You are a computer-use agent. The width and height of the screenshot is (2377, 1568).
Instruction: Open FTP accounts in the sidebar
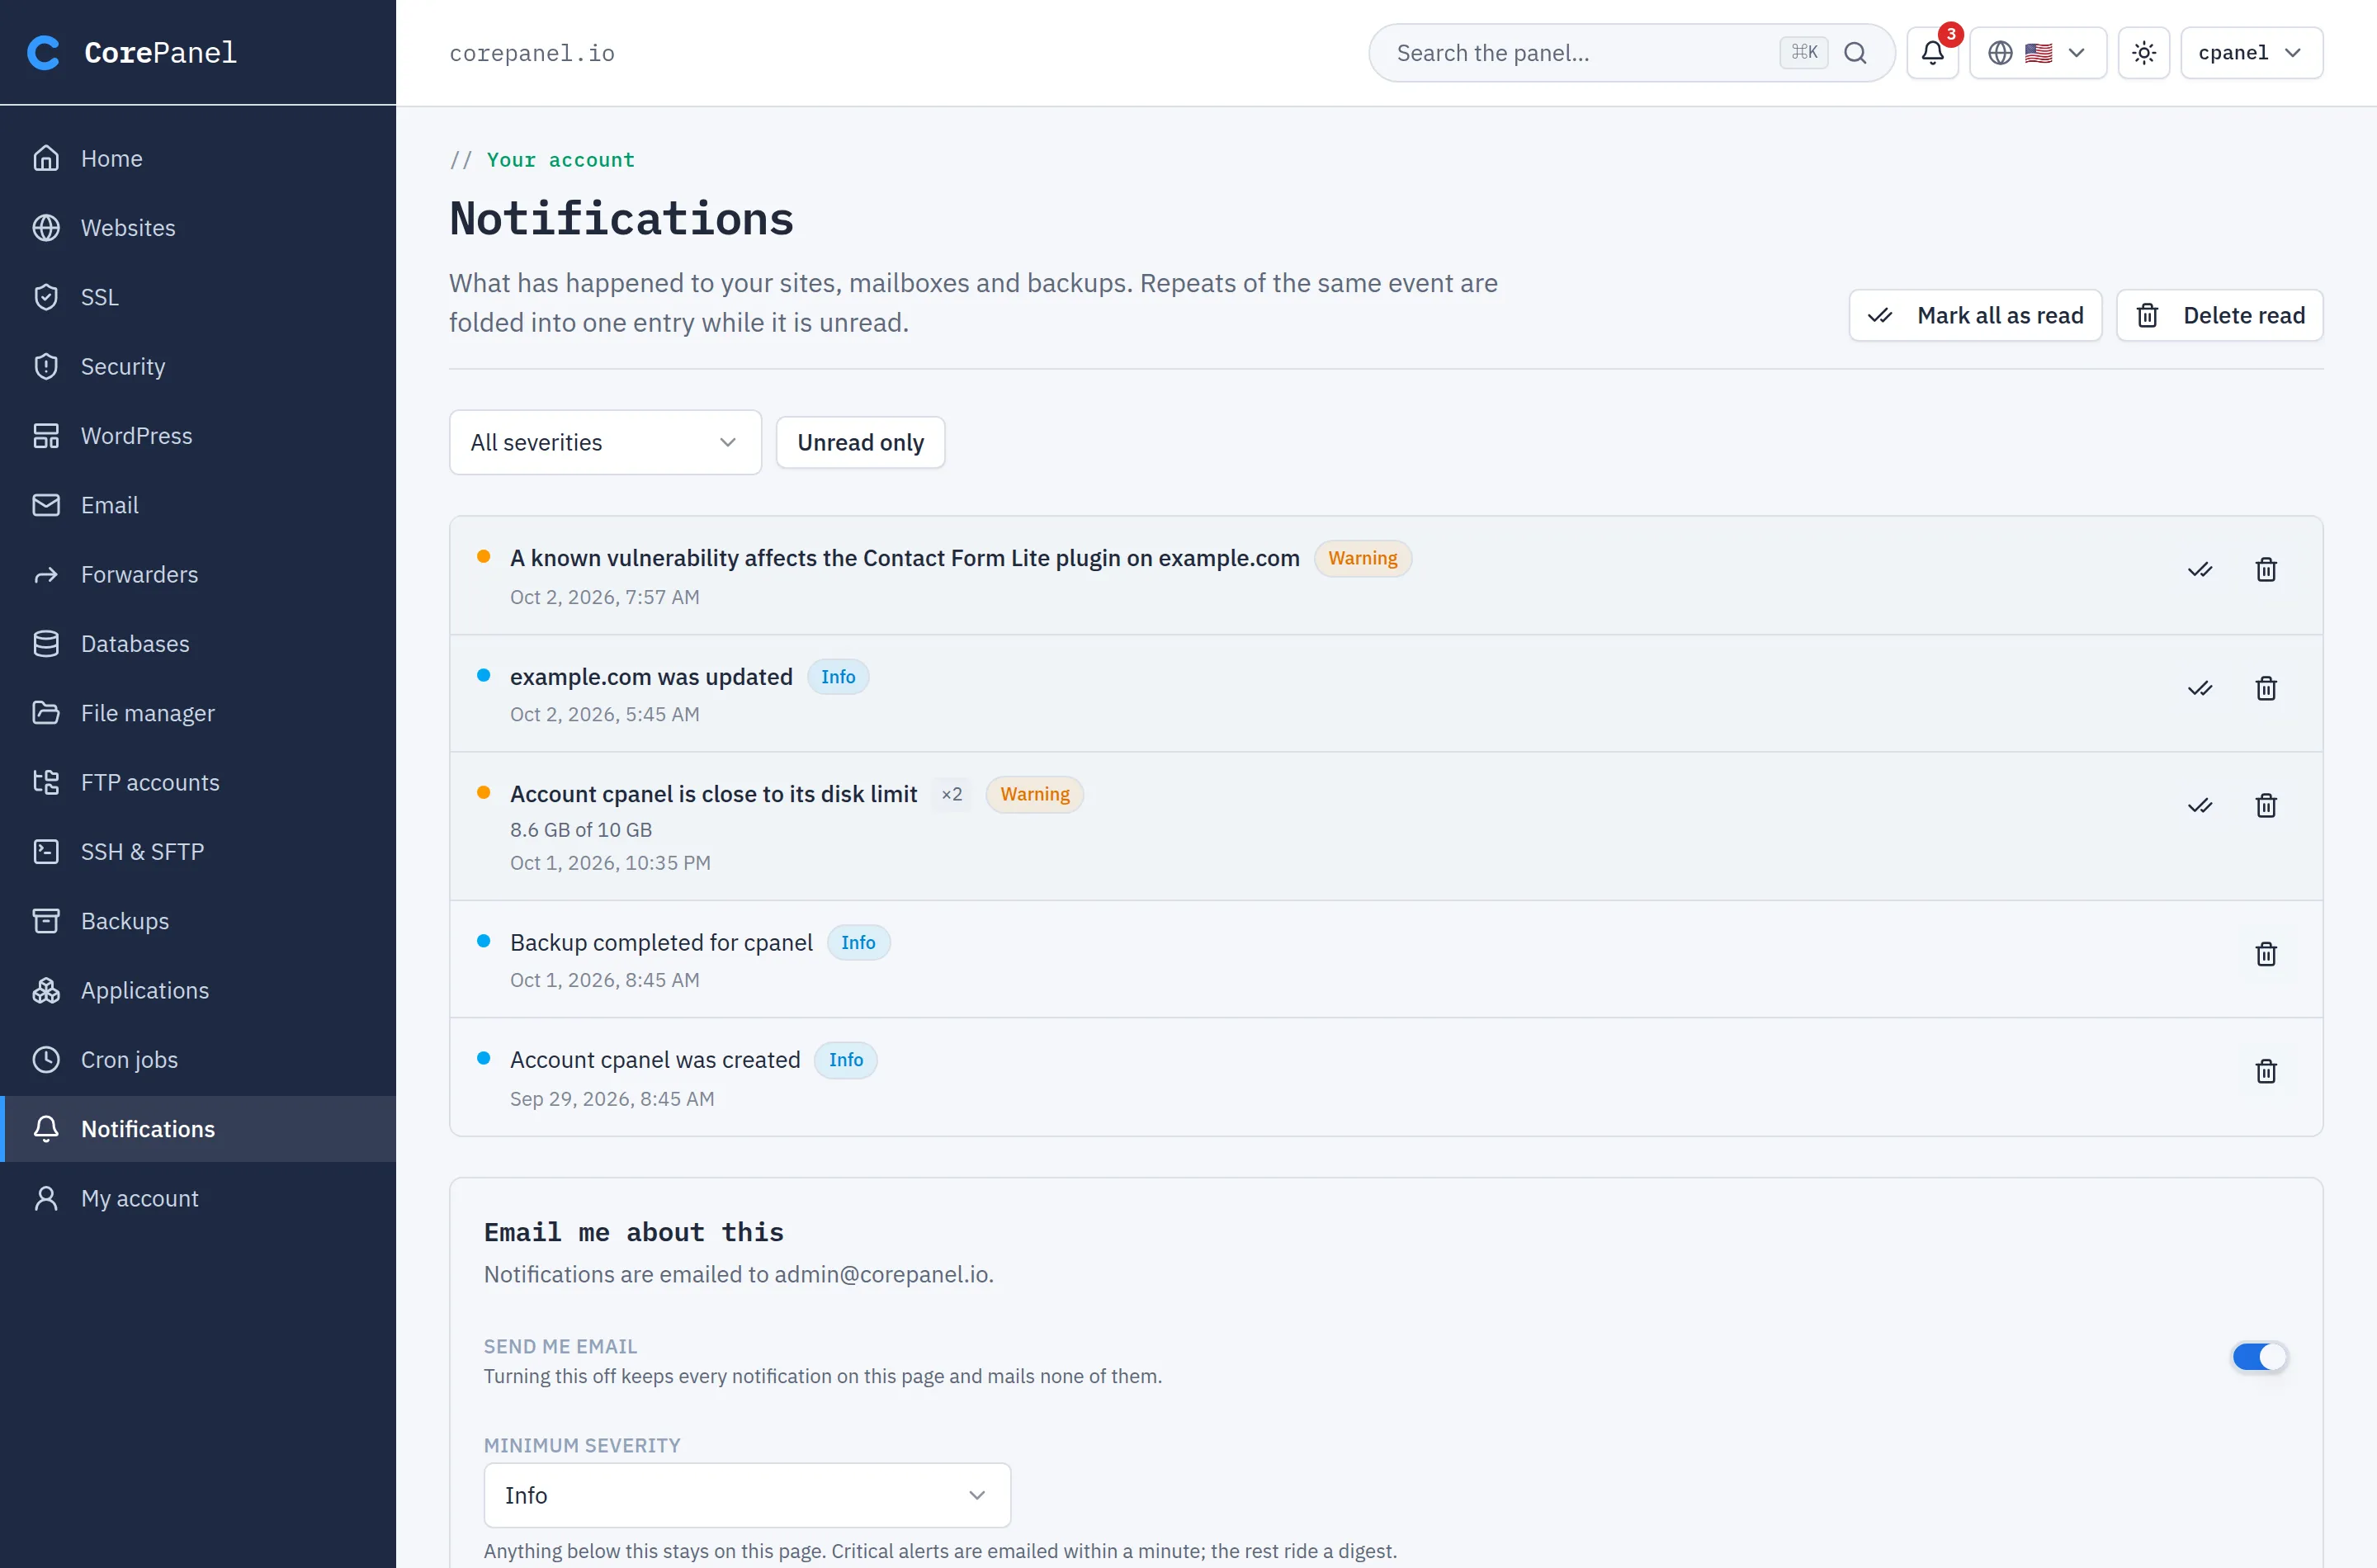(198, 782)
